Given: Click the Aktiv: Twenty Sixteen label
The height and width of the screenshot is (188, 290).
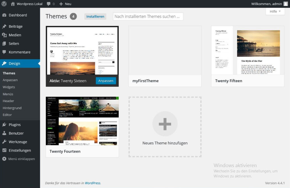Looking at the screenshot, I should (x=68, y=81).
